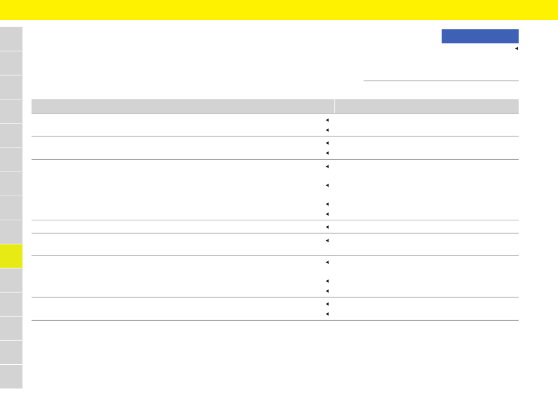The width and height of the screenshot is (558, 413).
Task: Click the lone triangle arrow in the fourth table row
Action: 327,227
